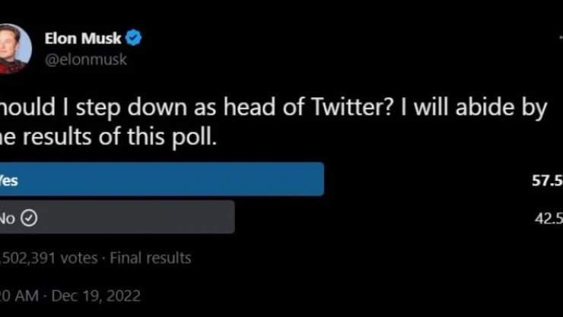
Task: Click the No option label
Action: point(8,219)
